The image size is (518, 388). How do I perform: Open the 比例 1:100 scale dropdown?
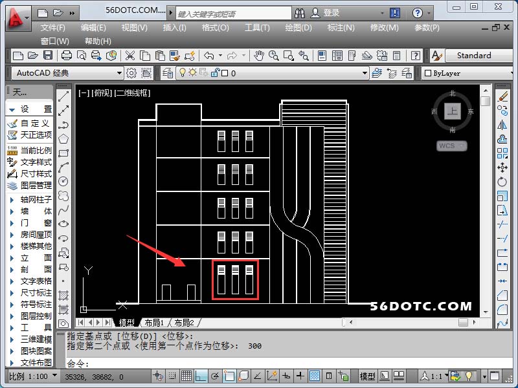33,376
